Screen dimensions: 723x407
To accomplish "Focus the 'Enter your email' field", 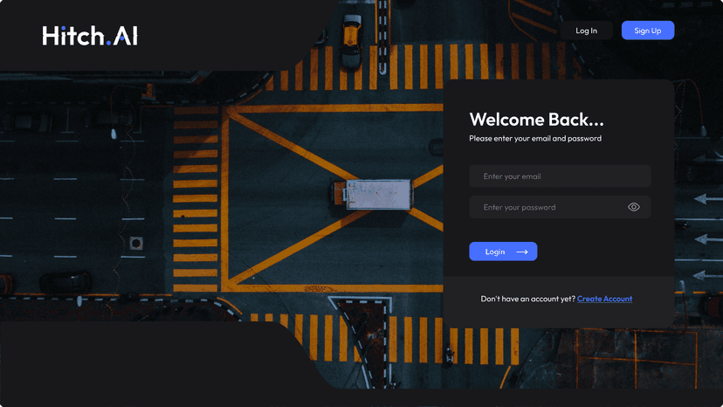I will pos(560,176).
